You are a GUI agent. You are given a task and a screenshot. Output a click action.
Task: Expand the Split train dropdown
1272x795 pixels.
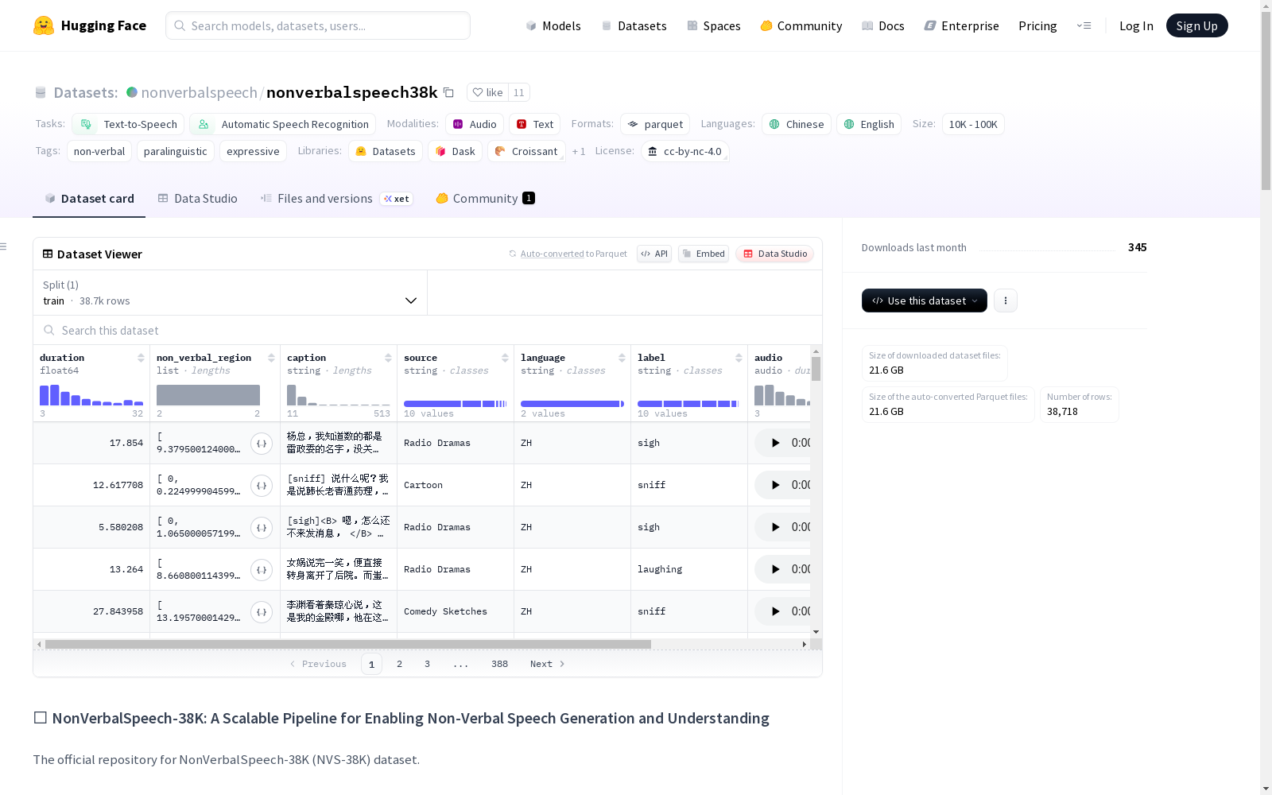[x=231, y=293]
